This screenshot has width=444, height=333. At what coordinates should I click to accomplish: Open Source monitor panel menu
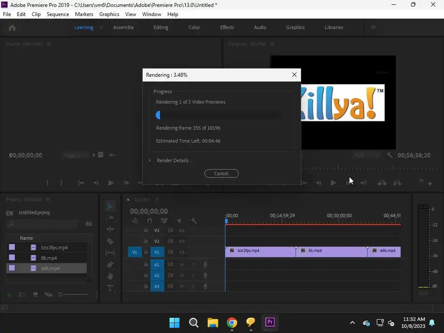point(49,44)
